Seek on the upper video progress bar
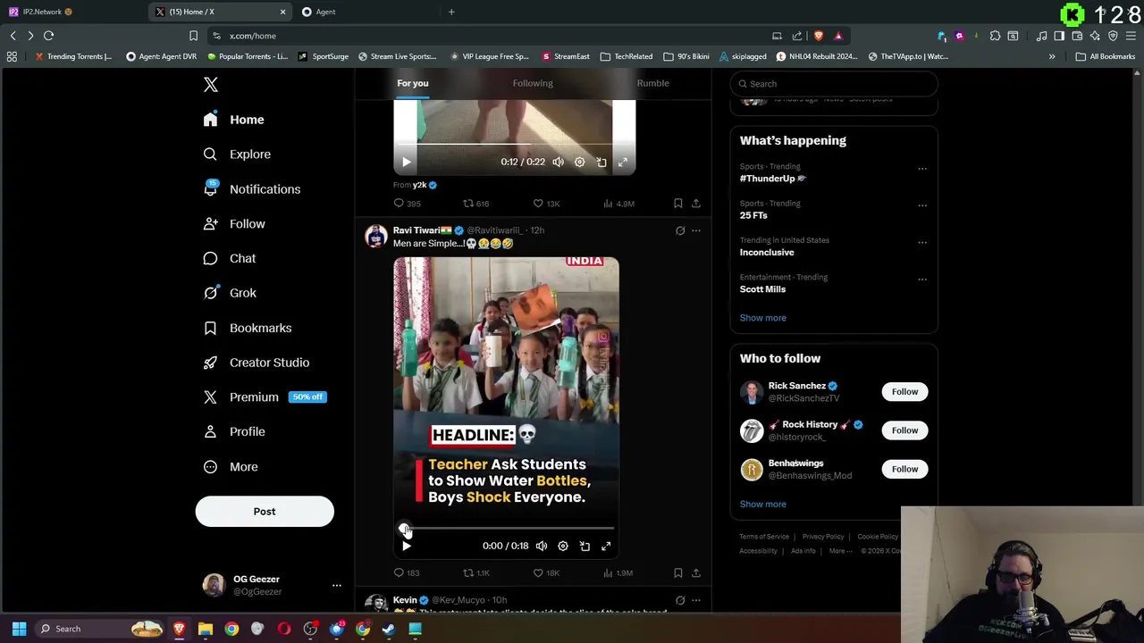The image size is (1144, 643). [515, 144]
